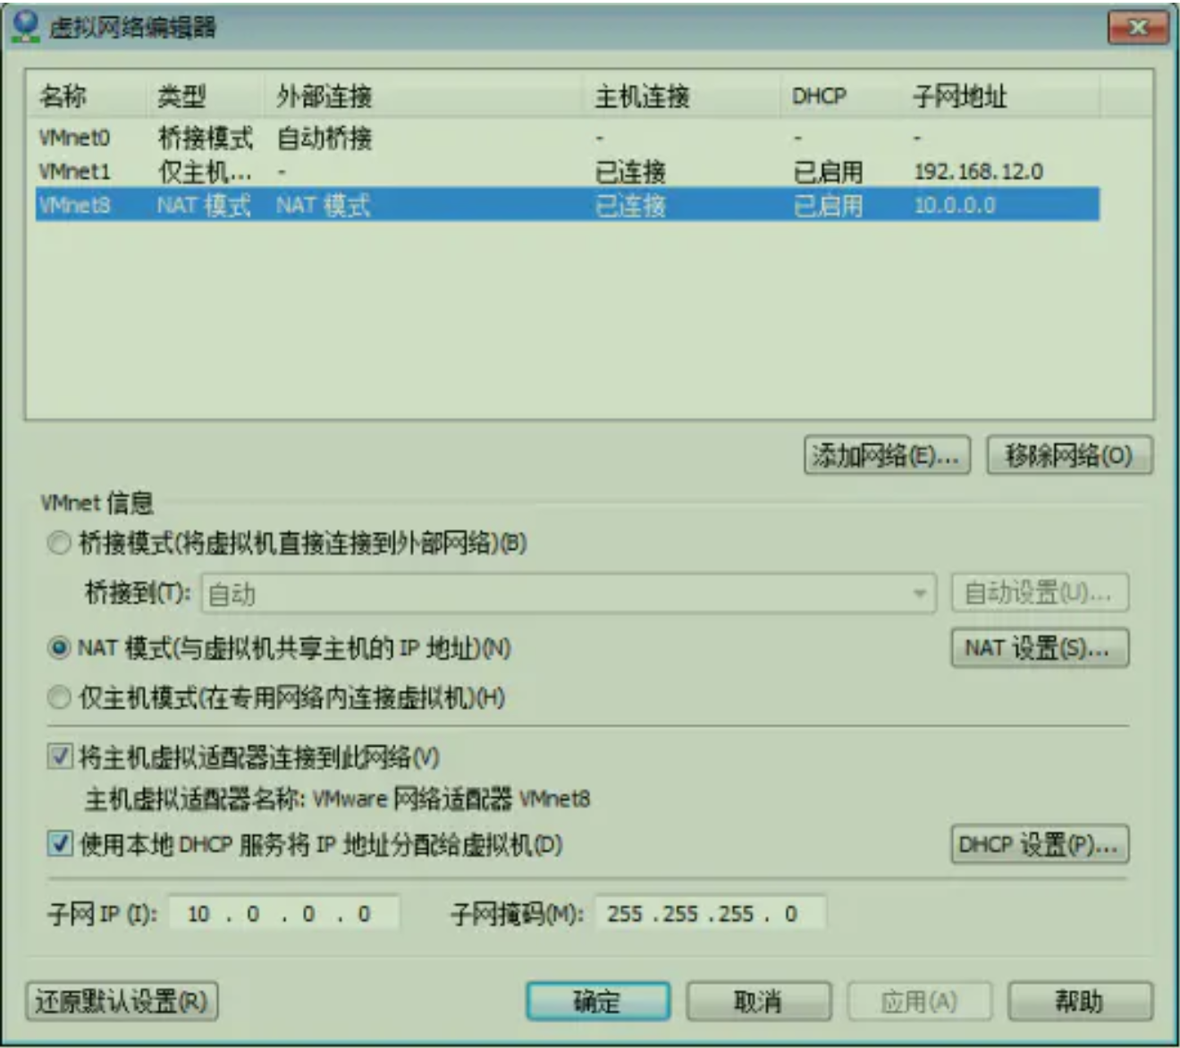
Task: Click the Virtual Network Editor title icon
Action: (26, 26)
